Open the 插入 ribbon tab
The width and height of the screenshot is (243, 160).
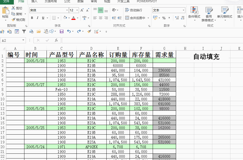click(34, 2)
